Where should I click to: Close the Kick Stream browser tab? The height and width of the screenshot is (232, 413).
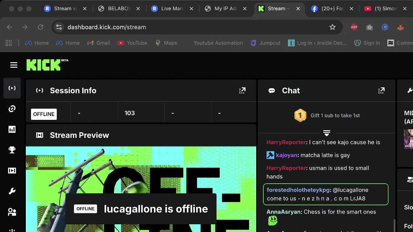point(298,9)
